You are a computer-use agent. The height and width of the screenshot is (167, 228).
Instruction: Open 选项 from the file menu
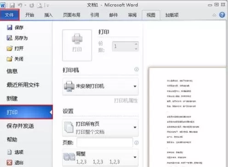[x=19, y=152]
